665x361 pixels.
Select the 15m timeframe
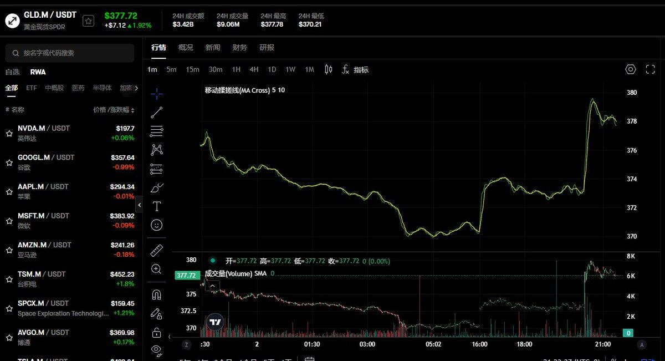point(192,69)
